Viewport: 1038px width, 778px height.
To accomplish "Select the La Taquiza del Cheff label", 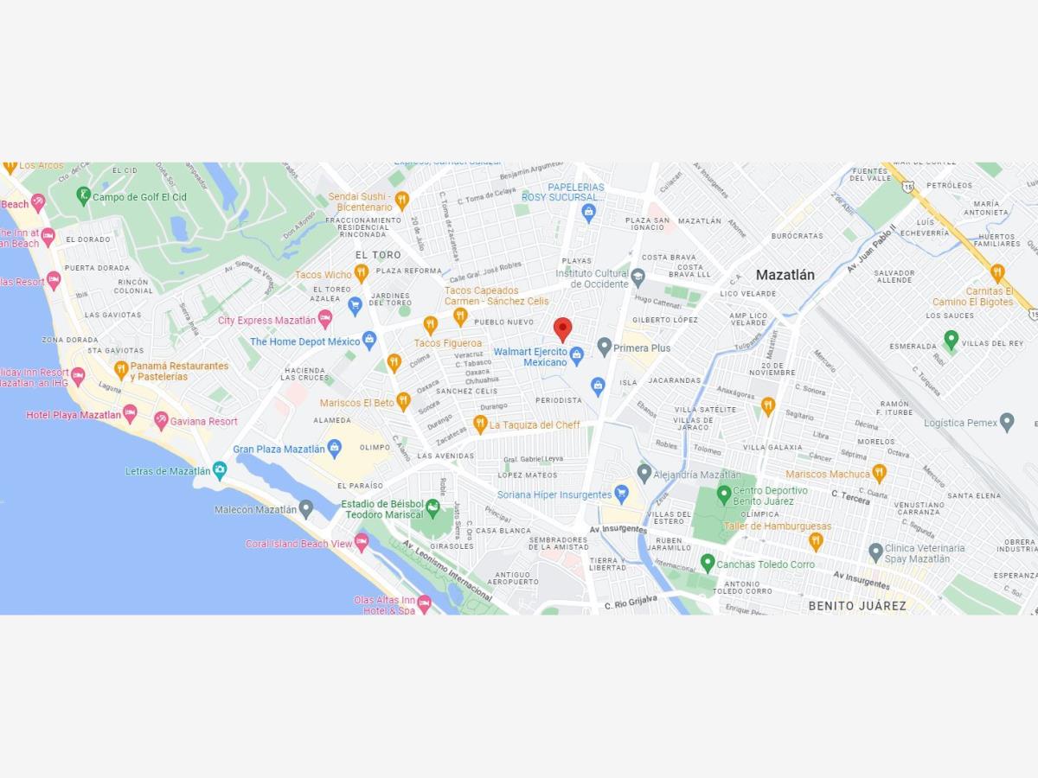I will 535,425.
